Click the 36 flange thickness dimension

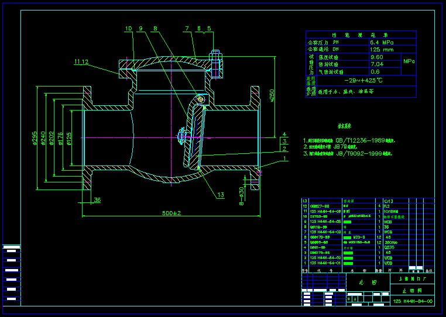[97, 200]
